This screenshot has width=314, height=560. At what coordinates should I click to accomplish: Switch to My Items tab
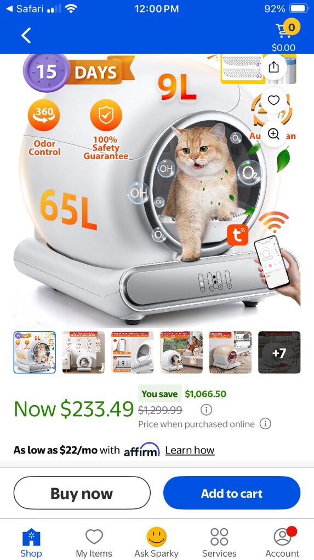(94, 542)
